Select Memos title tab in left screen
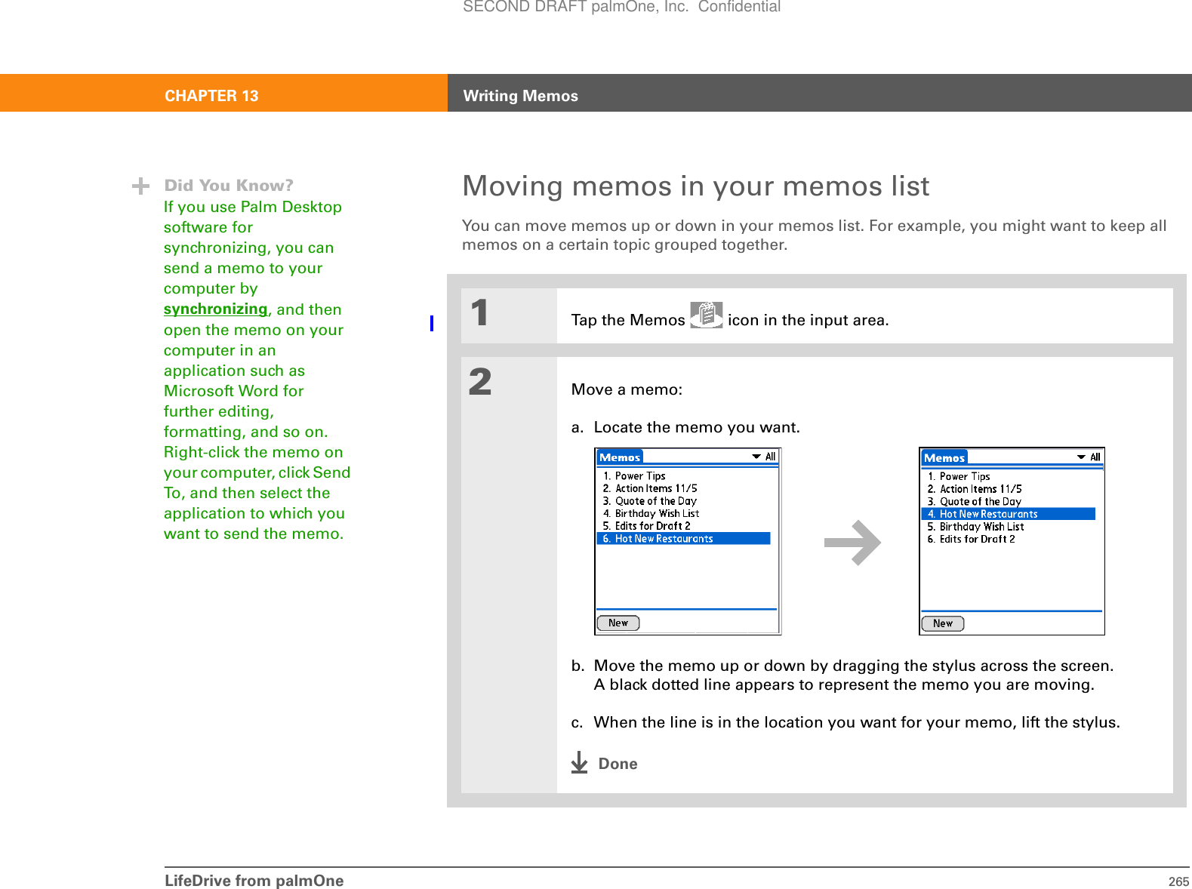1192x889 pixels. (620, 457)
